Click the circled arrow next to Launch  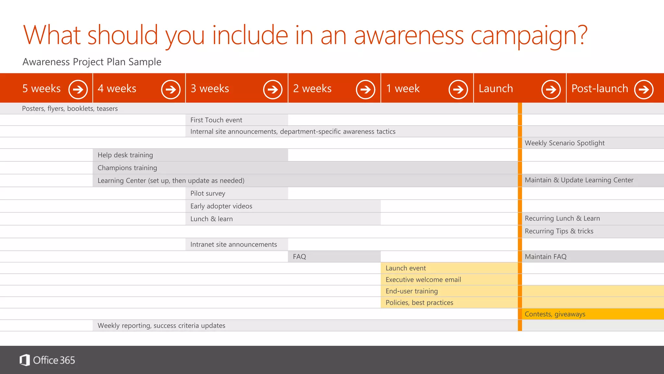point(551,89)
